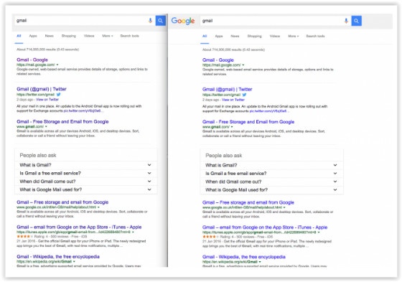Click the Twitter bird icon in the right page
This screenshot has height=282, width=402.
pyautogui.click(x=244, y=95)
